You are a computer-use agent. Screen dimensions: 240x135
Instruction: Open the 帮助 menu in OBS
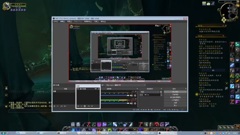pyautogui.click(x=103, y=22)
